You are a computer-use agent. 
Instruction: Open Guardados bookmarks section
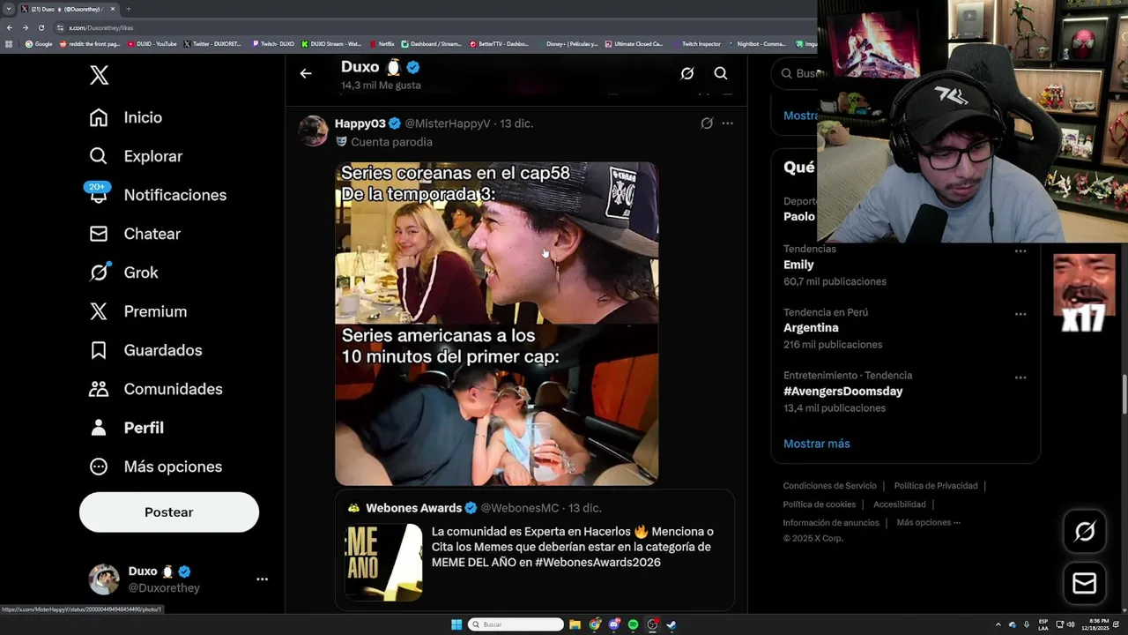click(145, 350)
